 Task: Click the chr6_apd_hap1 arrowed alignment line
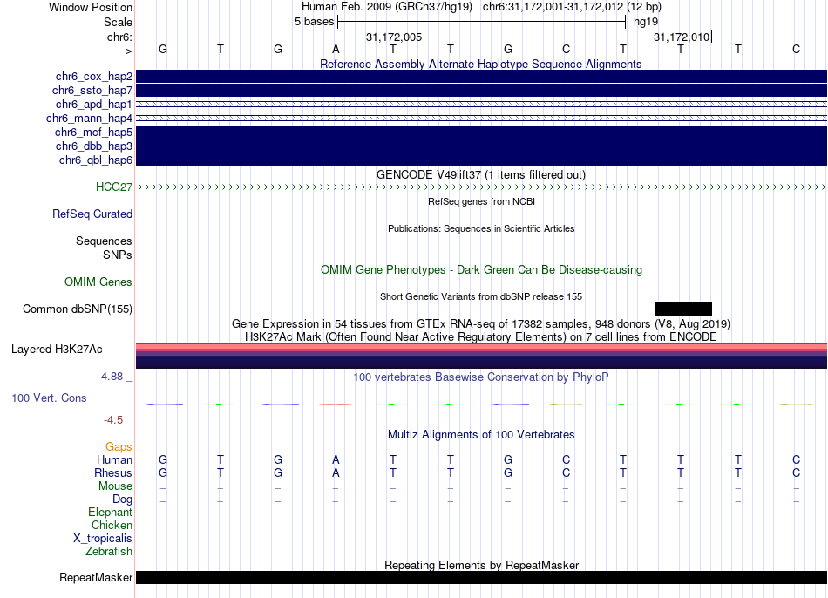[481, 104]
